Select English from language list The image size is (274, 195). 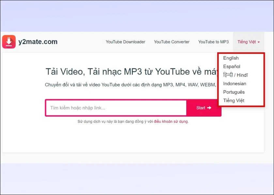point(231,58)
